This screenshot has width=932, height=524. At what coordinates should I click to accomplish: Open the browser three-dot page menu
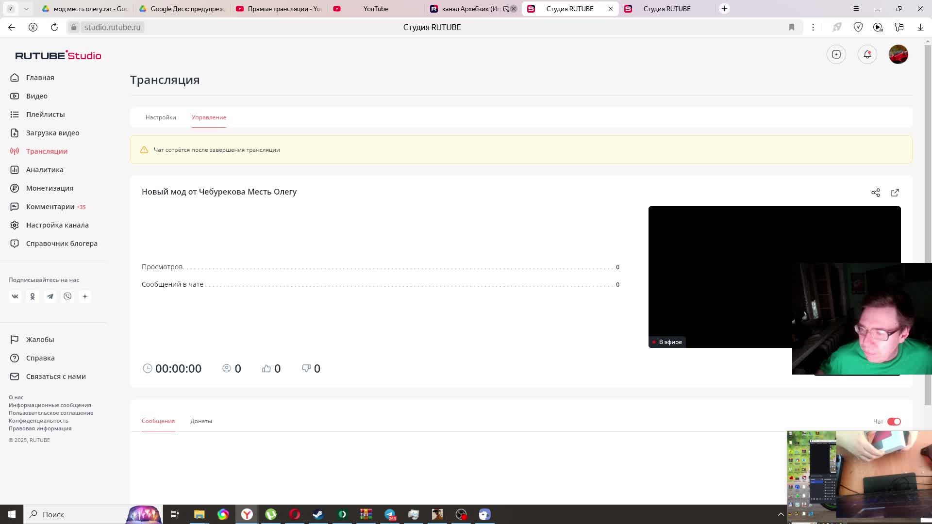coord(813,27)
